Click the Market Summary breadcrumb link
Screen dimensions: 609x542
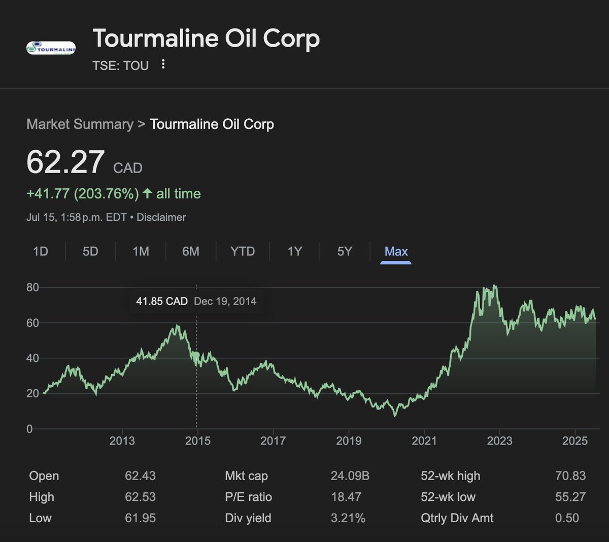(x=80, y=124)
